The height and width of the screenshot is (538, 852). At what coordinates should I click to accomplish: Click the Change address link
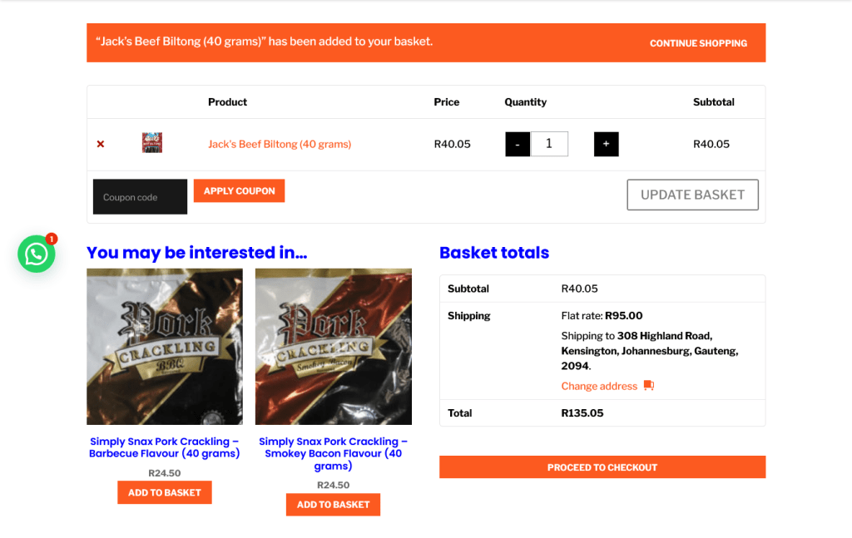(x=599, y=386)
